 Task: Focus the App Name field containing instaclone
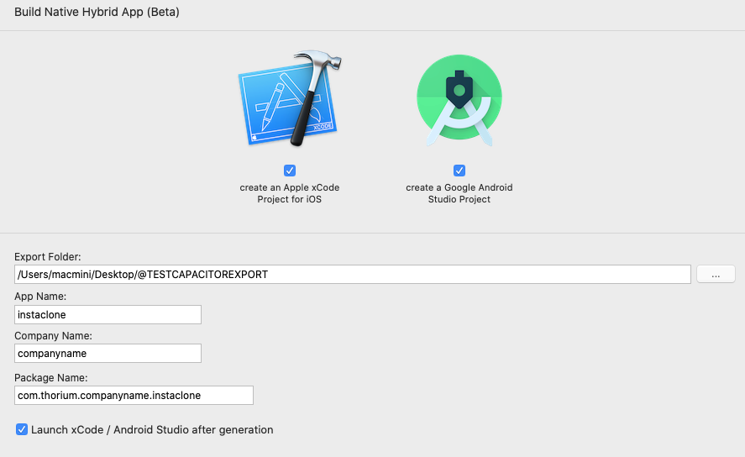pyautogui.click(x=108, y=314)
